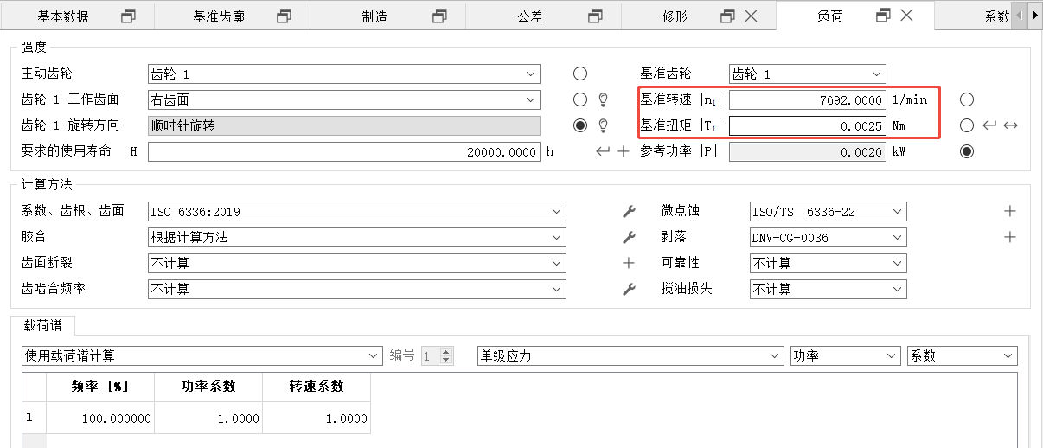Select the radio button beside 主动齿轮
The width and height of the screenshot is (1043, 448).
(580, 74)
